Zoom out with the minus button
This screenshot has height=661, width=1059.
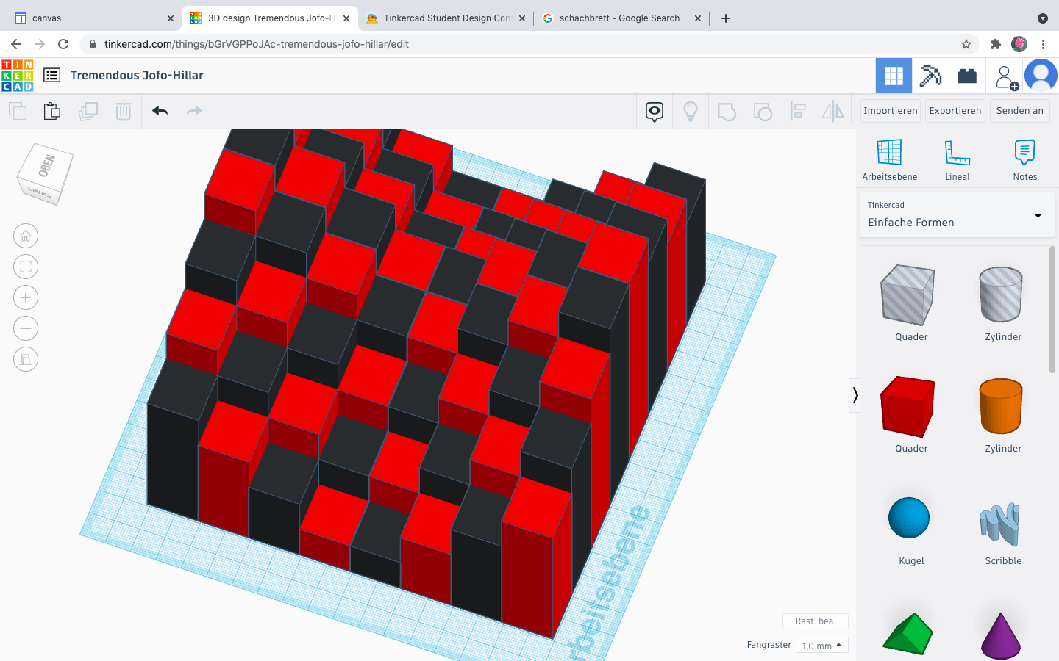tap(26, 328)
